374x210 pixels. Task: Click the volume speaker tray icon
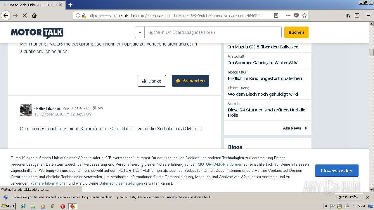pos(346,206)
